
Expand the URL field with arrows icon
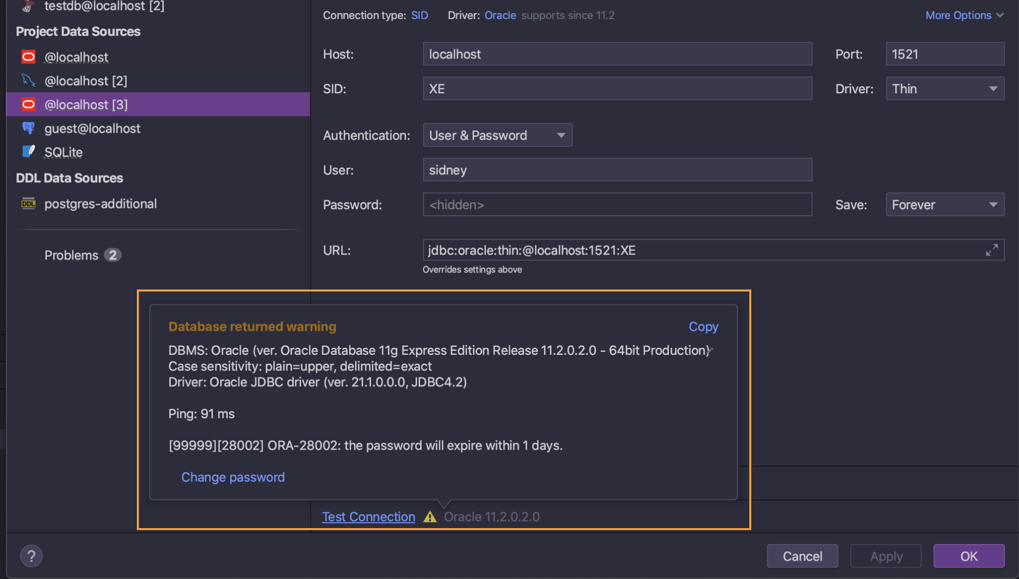coord(992,250)
